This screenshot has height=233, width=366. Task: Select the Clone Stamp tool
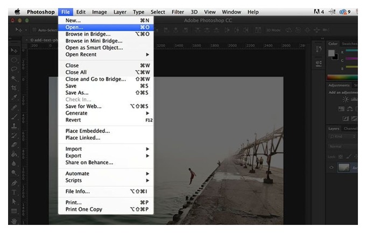pyautogui.click(x=14, y=126)
